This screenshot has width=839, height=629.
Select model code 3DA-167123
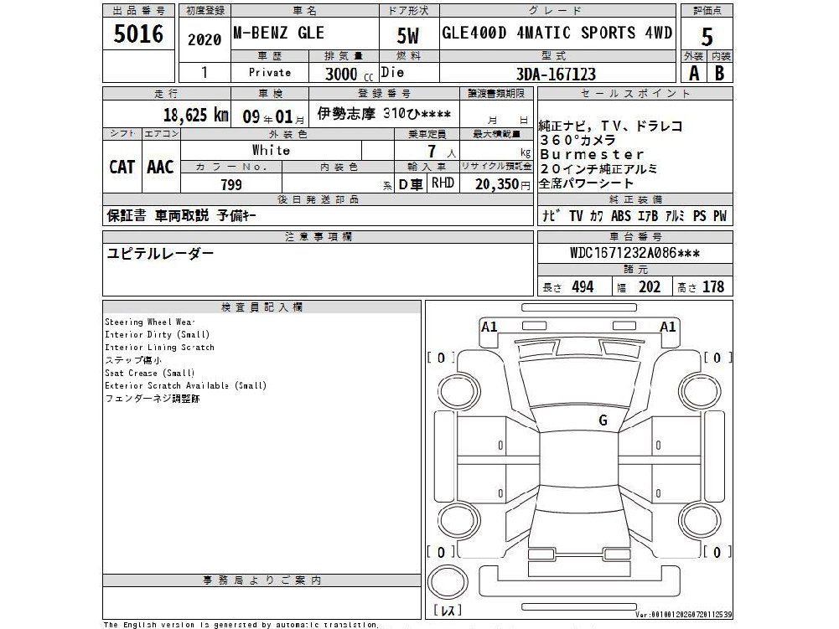point(556,74)
